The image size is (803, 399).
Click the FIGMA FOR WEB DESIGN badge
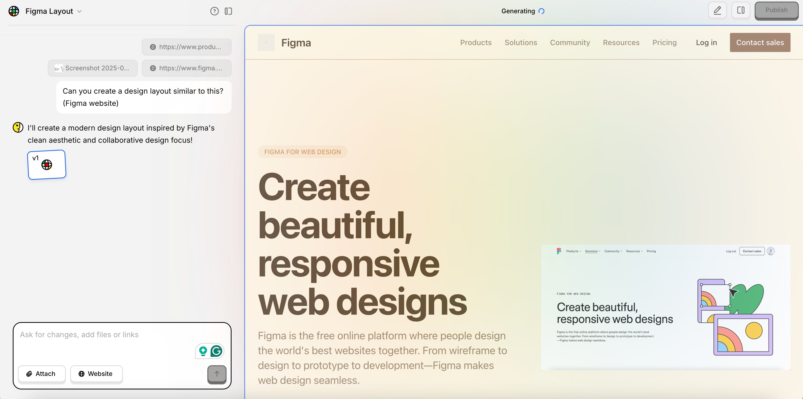tap(302, 152)
